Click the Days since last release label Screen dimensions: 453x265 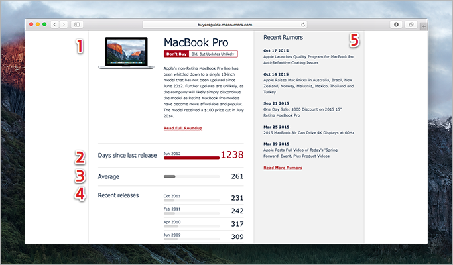click(127, 155)
